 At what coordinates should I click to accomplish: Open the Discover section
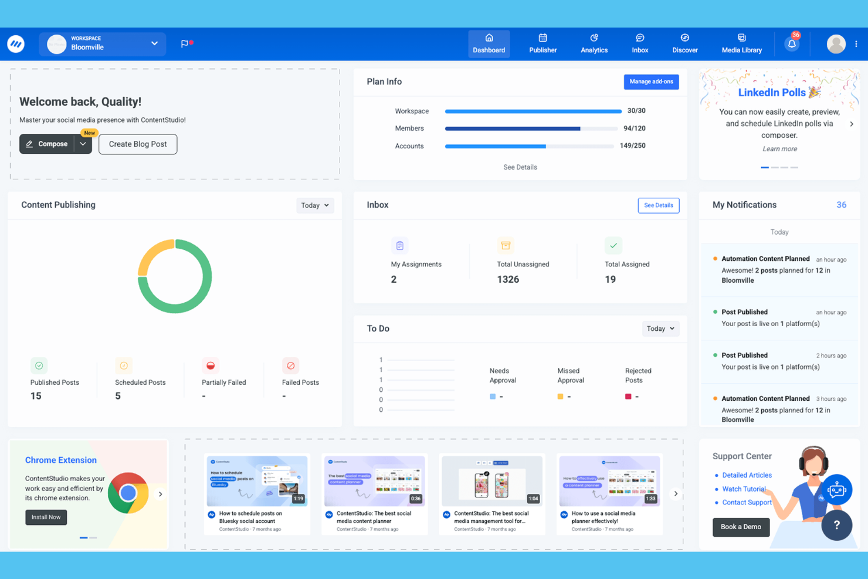click(684, 44)
